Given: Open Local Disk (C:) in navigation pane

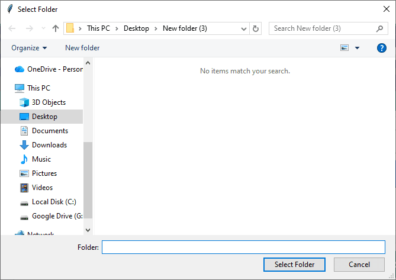Looking at the screenshot, I should [x=48, y=202].
